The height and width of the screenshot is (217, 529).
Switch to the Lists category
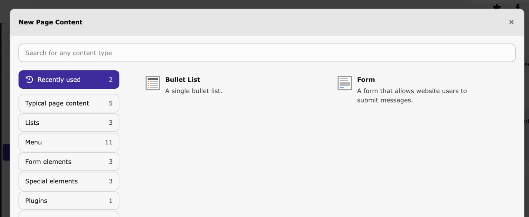point(69,123)
